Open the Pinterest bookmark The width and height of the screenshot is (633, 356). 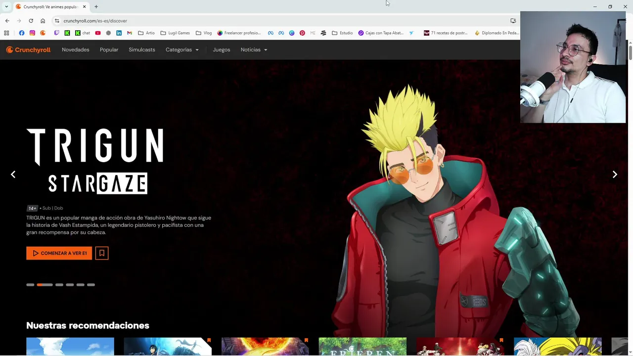pyautogui.click(x=302, y=33)
